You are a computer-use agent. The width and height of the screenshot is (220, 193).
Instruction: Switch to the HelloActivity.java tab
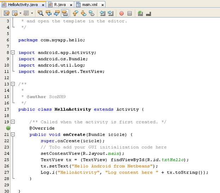[23, 5]
